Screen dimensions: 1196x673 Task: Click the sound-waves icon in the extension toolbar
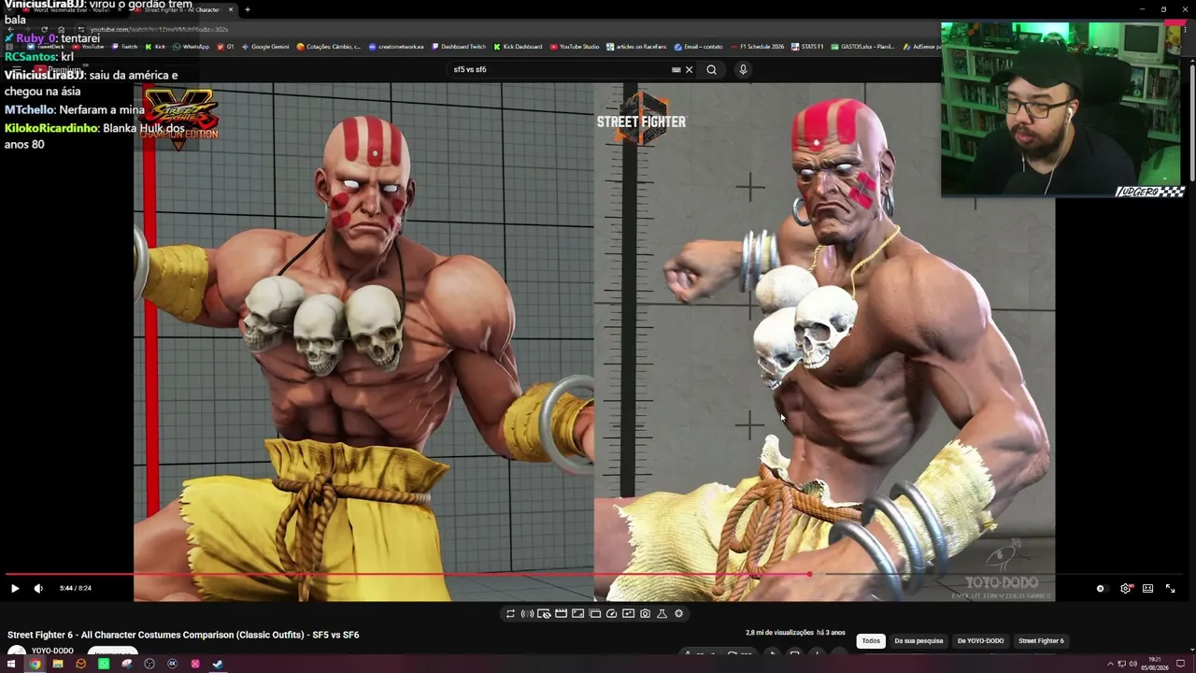(527, 614)
